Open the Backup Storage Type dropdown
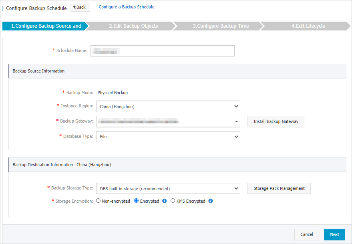 (168, 188)
